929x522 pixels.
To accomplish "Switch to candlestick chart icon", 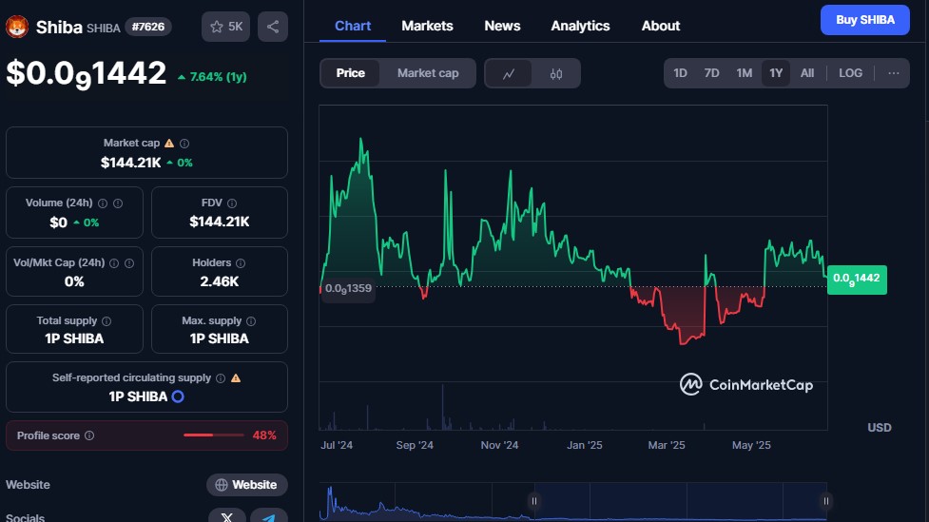I will click(555, 73).
